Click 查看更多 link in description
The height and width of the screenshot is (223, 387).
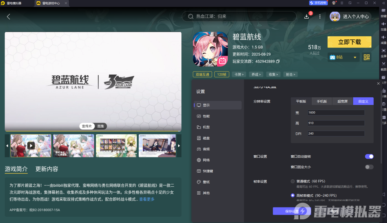coord(147,199)
